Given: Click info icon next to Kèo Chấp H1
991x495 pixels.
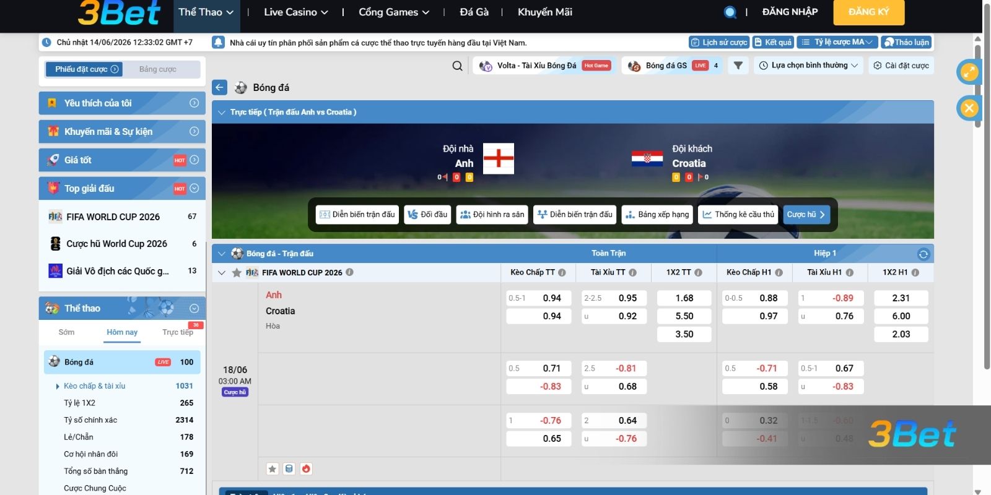Looking at the screenshot, I should pos(779,272).
